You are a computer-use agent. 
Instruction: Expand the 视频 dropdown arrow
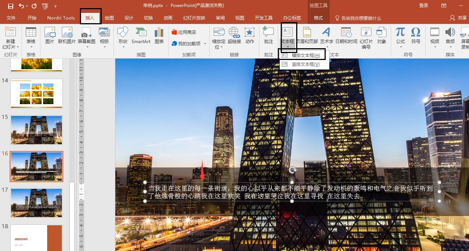point(435,47)
